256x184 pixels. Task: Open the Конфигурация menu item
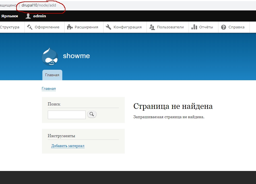(127, 27)
